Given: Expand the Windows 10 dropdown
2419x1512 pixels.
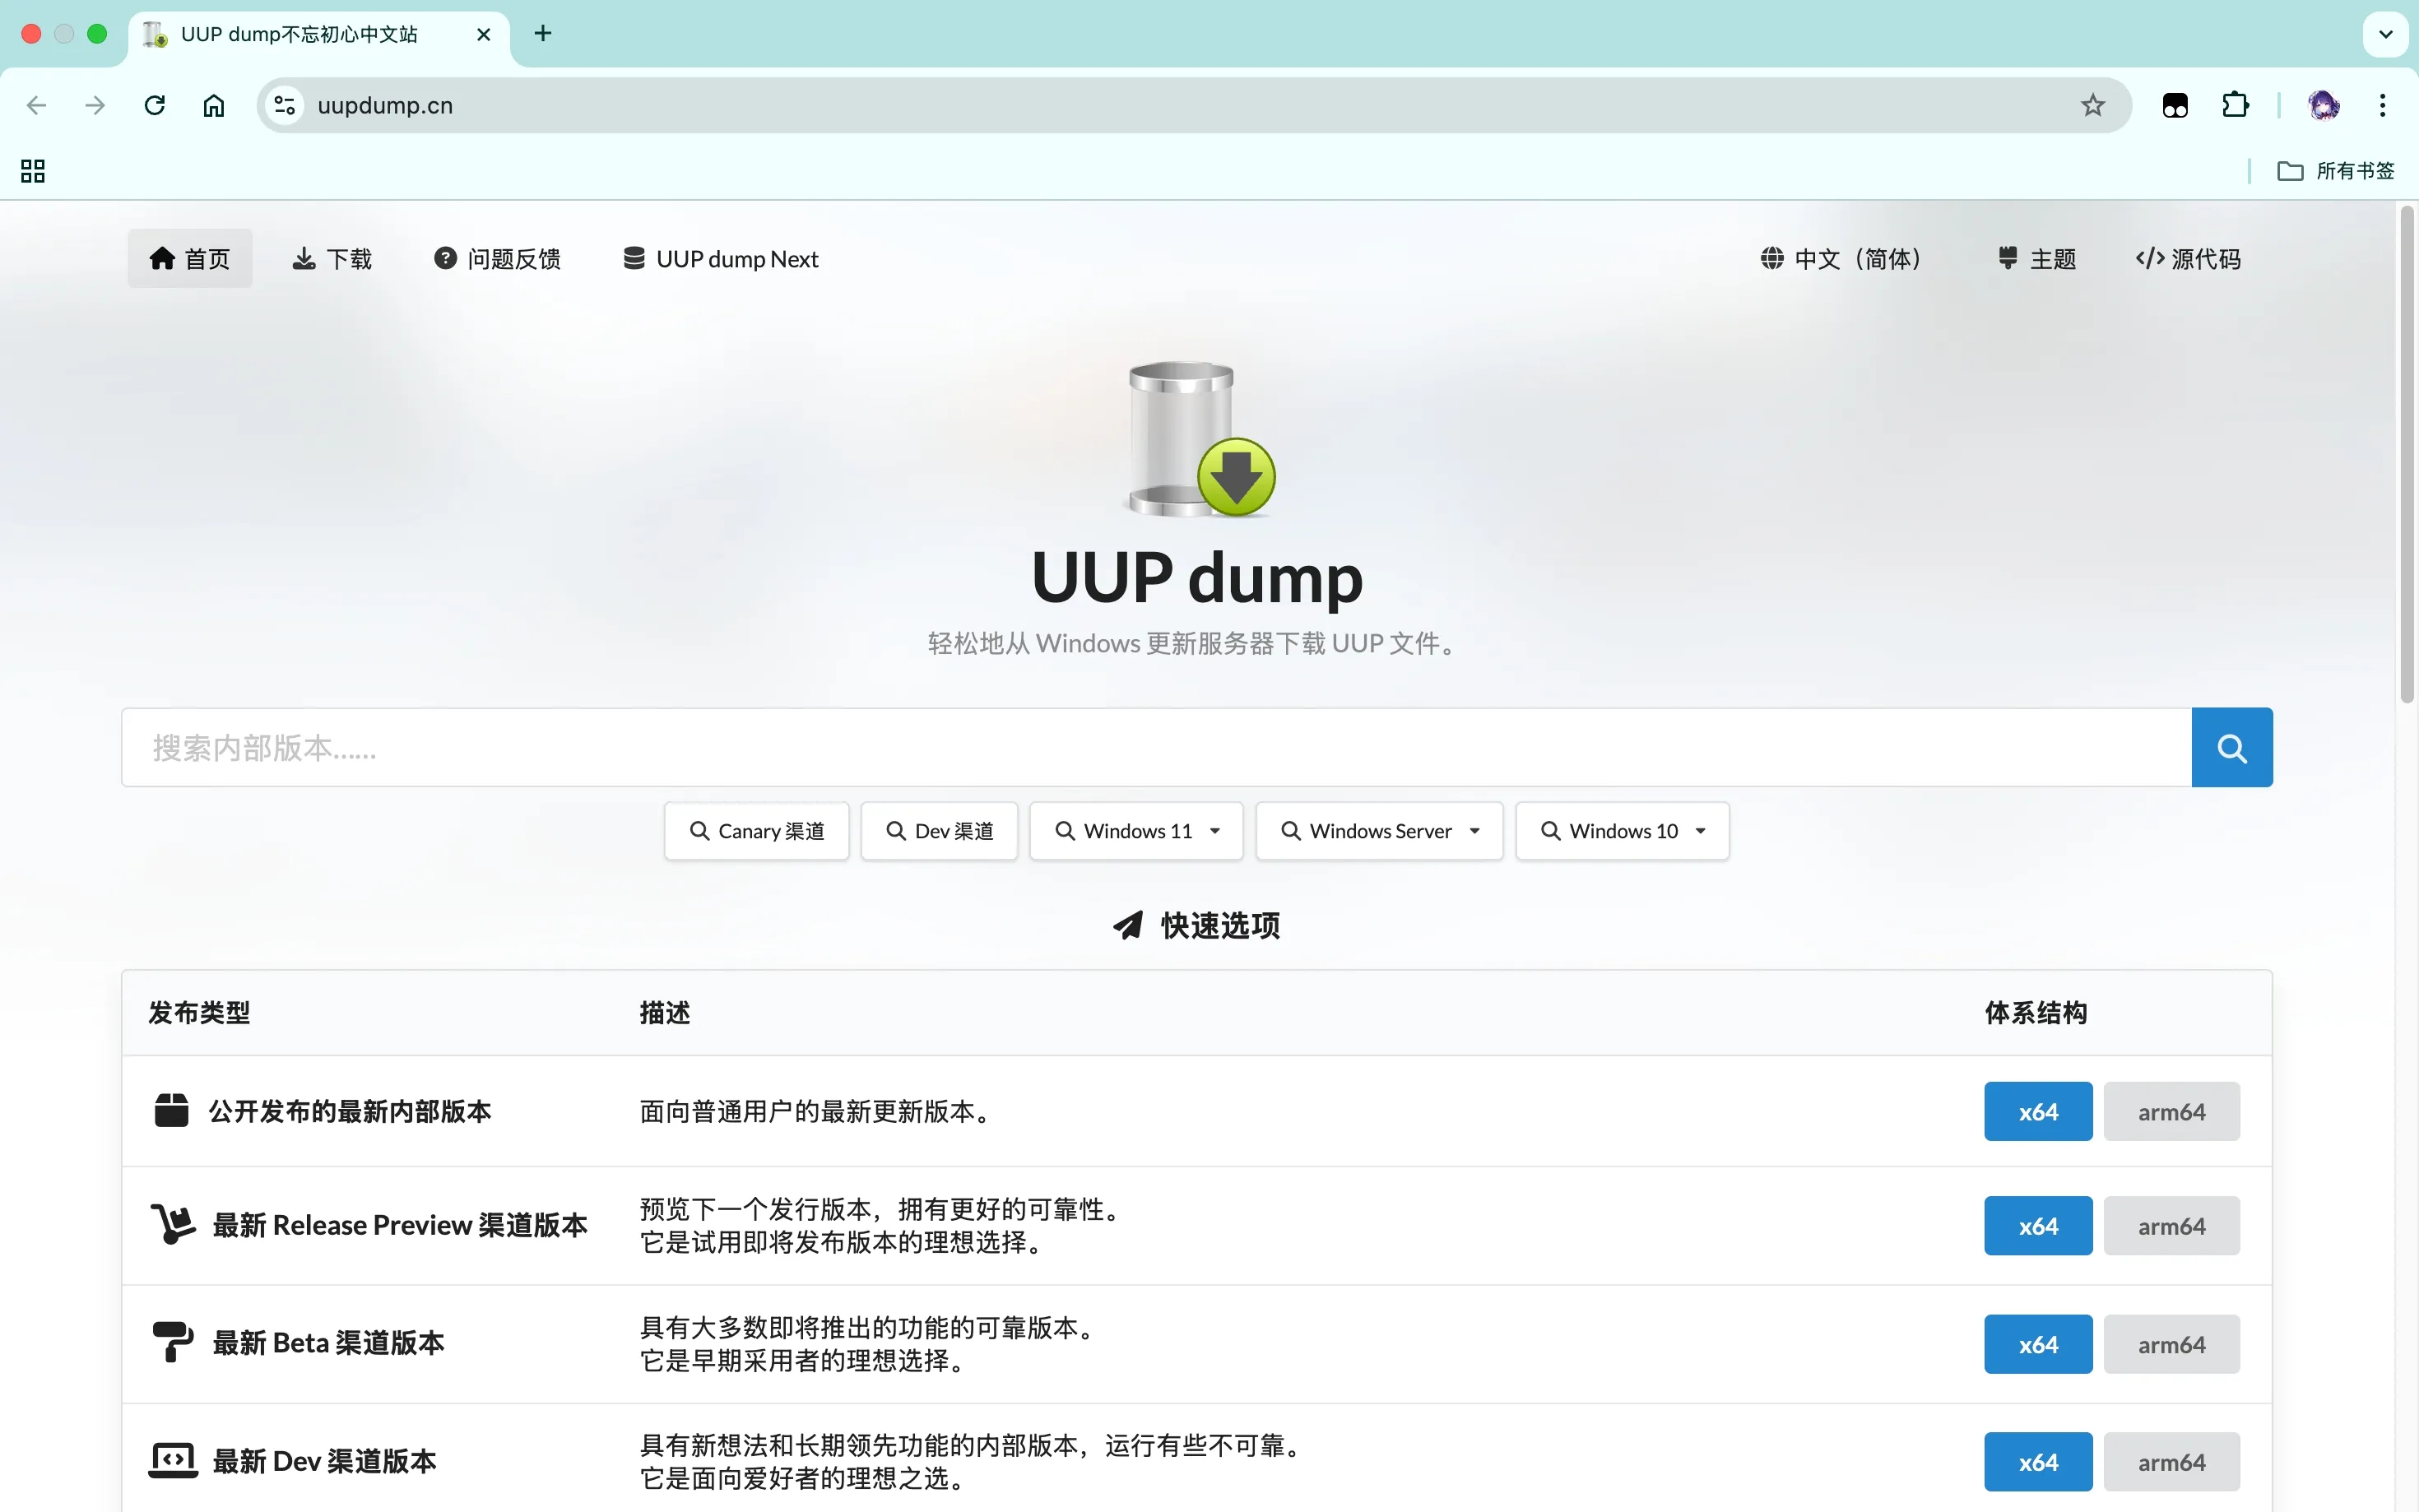Looking at the screenshot, I should (x=1621, y=830).
